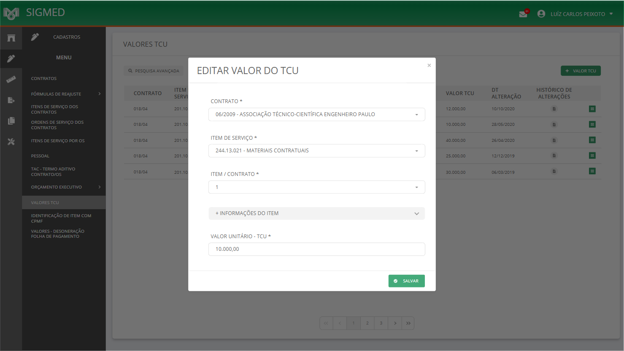Open the CONTRATO dropdown

click(x=317, y=114)
